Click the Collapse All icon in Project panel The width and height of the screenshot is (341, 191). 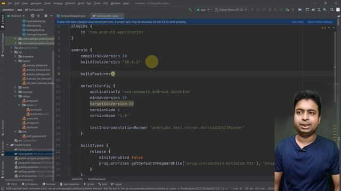pyautogui.click(x=38, y=16)
